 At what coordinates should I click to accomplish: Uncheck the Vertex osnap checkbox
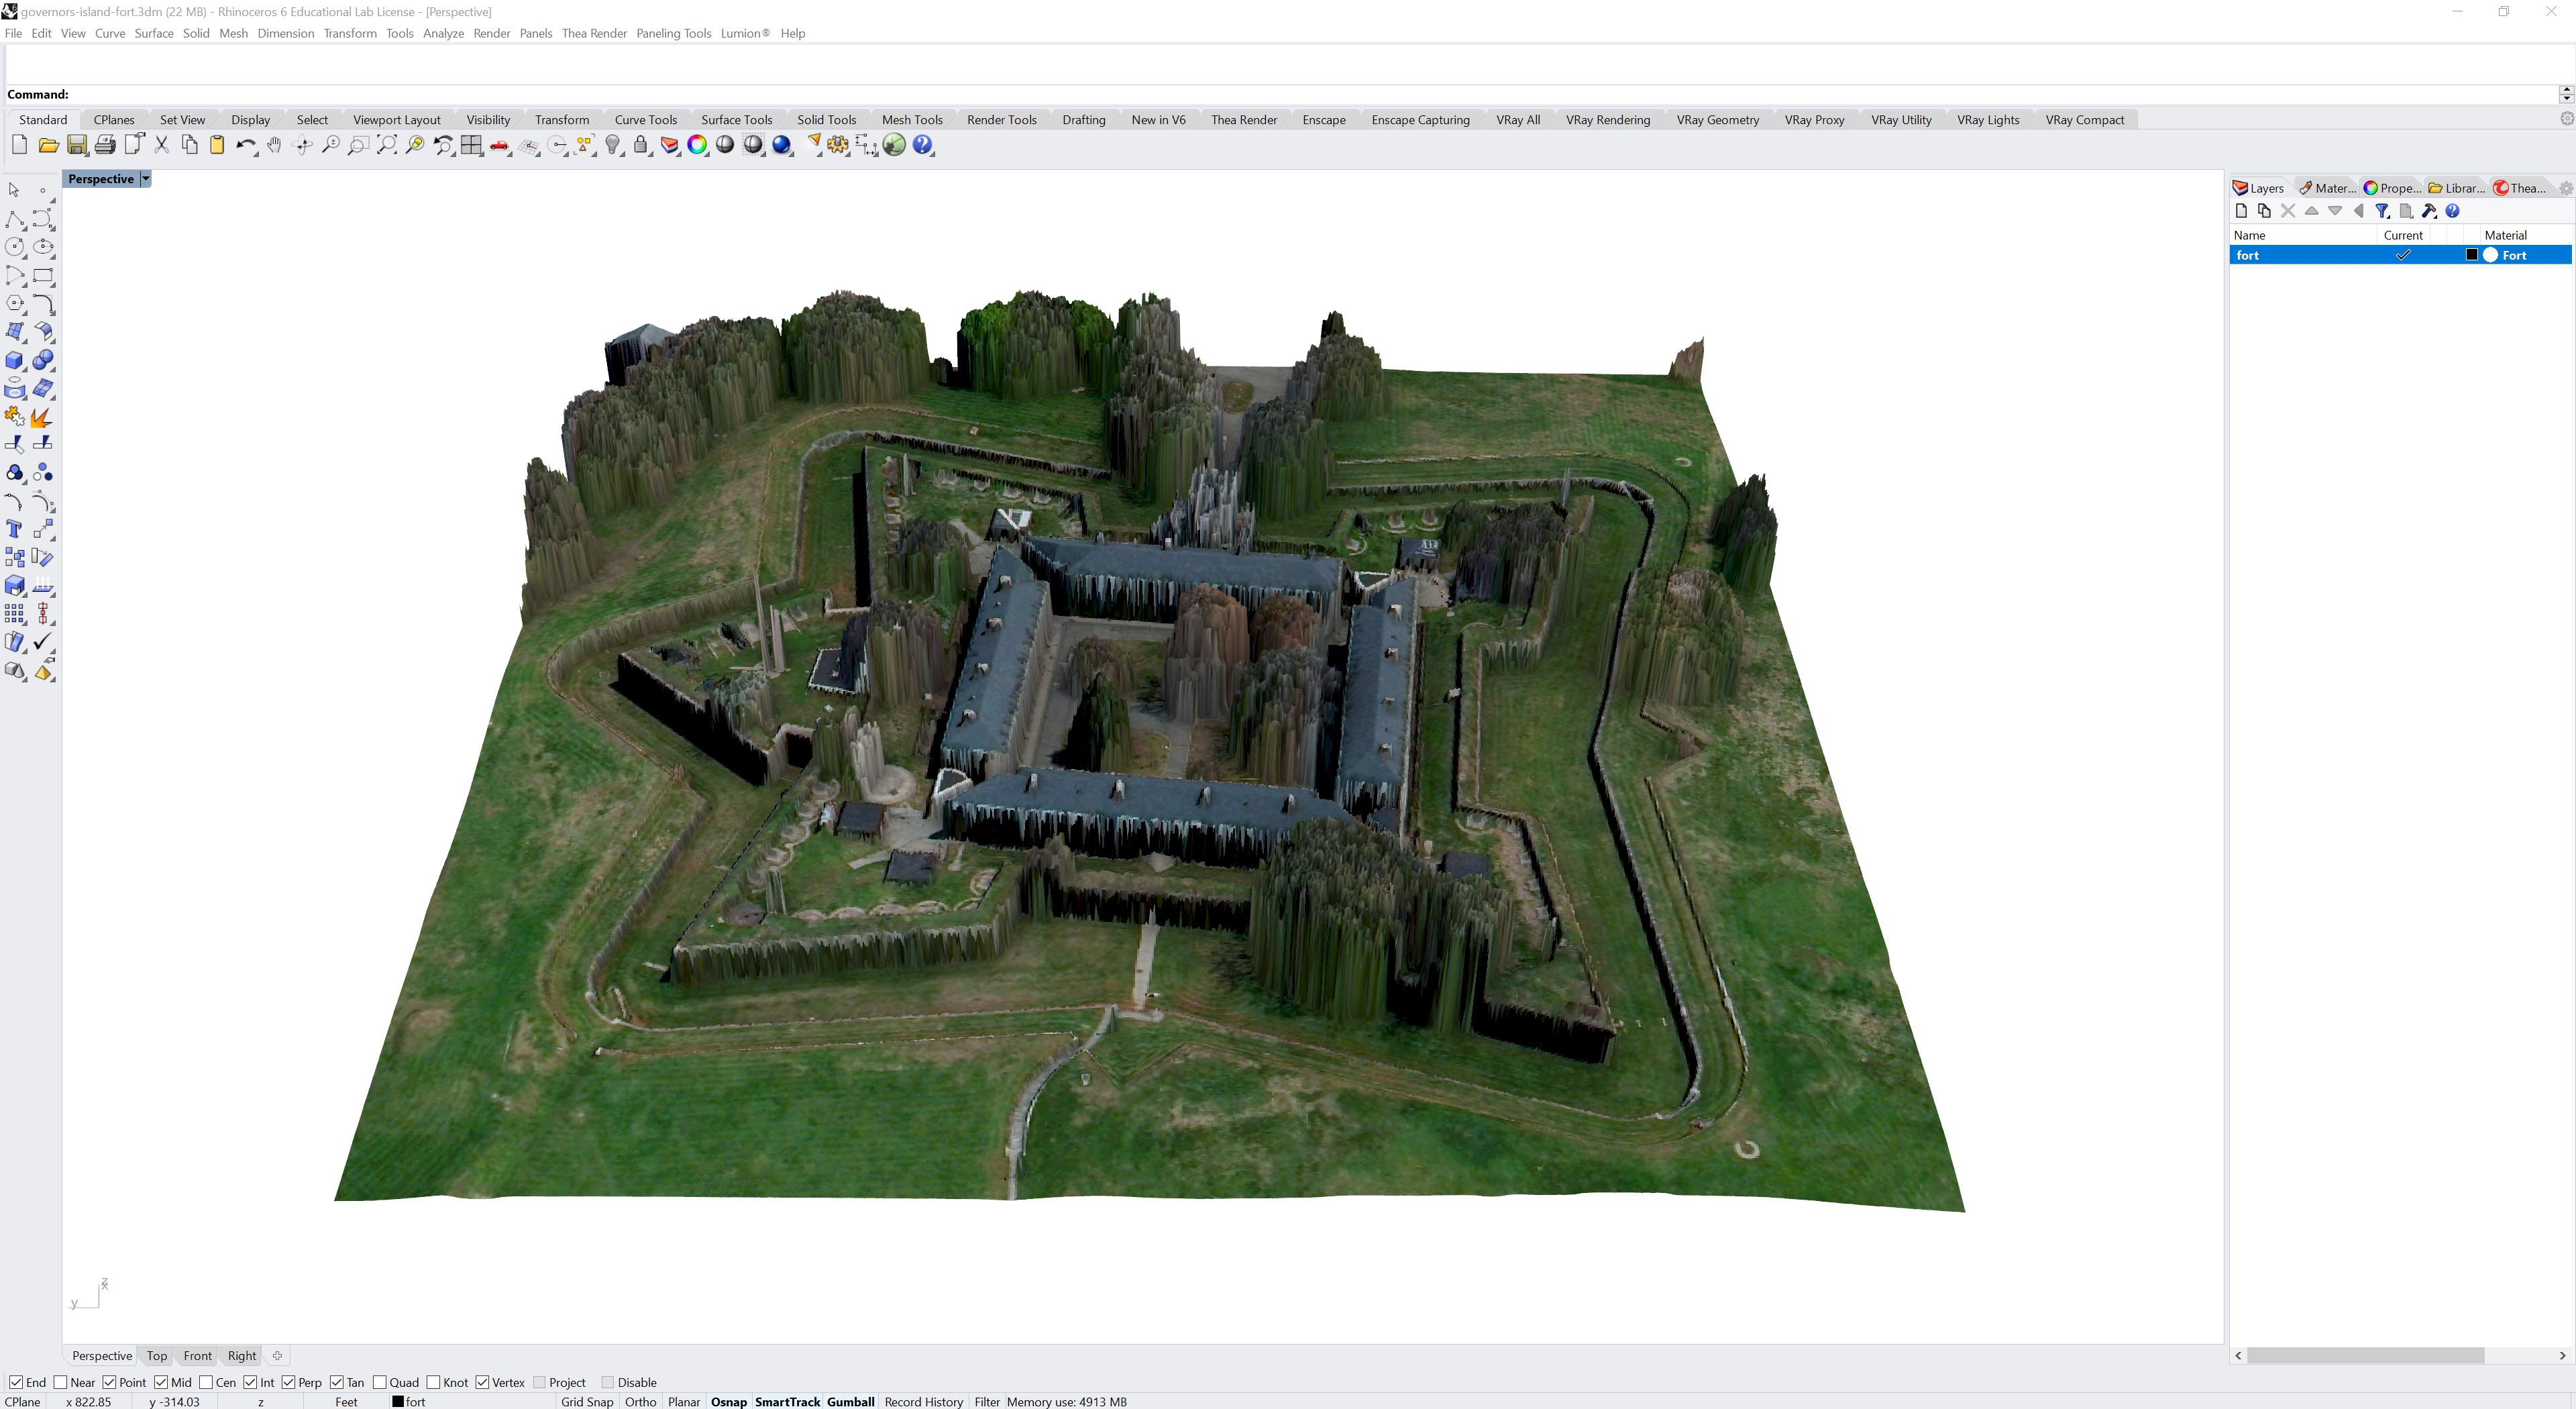[483, 1382]
